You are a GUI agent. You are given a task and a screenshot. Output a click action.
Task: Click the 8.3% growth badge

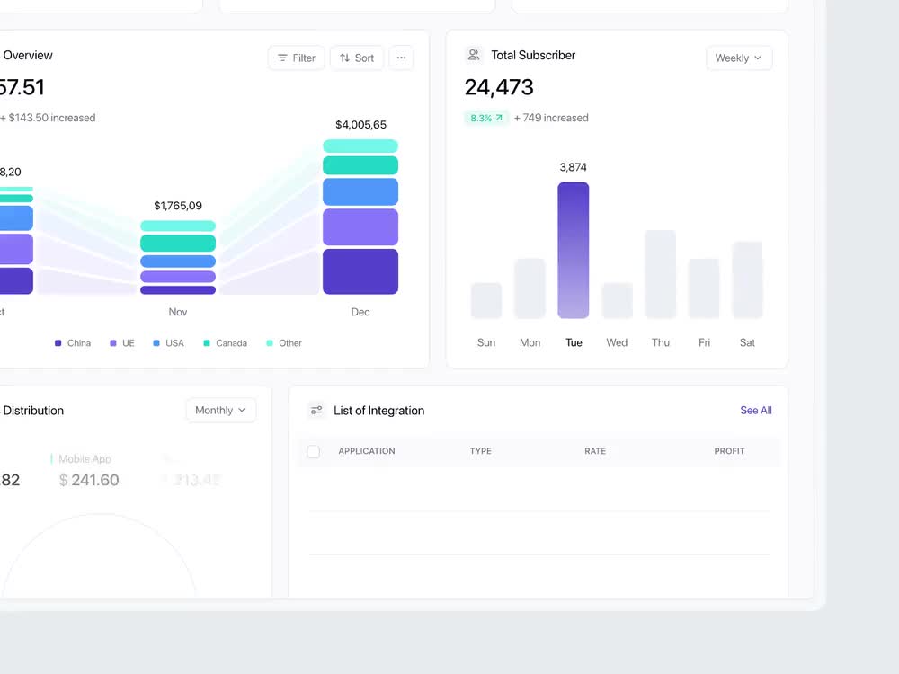point(486,118)
